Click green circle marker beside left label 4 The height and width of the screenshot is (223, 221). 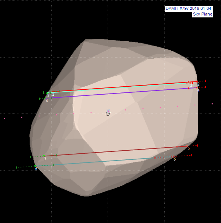pyautogui.click(x=45, y=98)
